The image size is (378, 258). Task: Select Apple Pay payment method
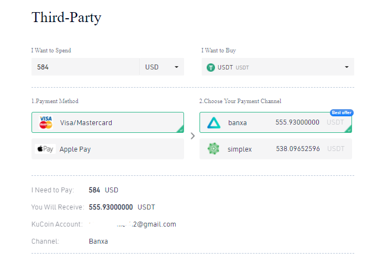pos(108,149)
